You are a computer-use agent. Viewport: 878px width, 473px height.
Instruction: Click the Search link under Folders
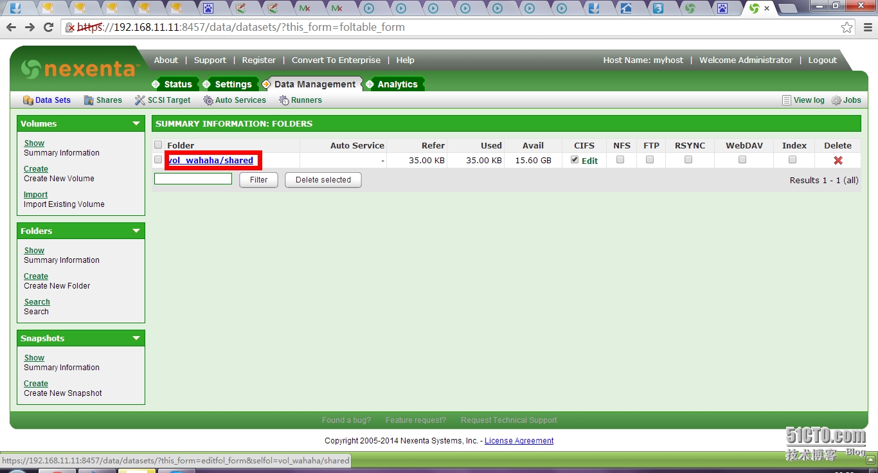[37, 302]
